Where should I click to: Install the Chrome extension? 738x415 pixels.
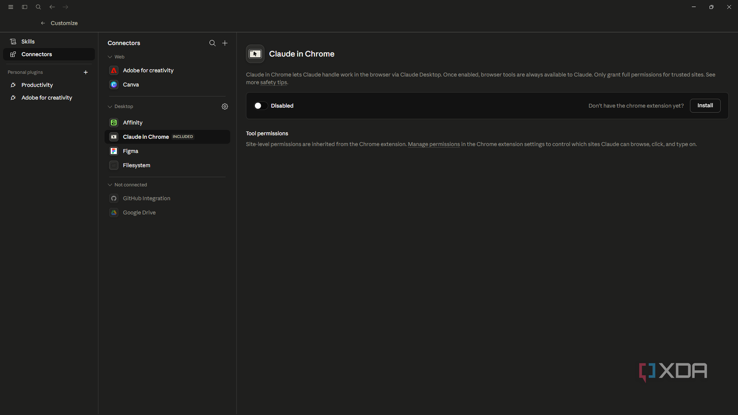(x=705, y=106)
